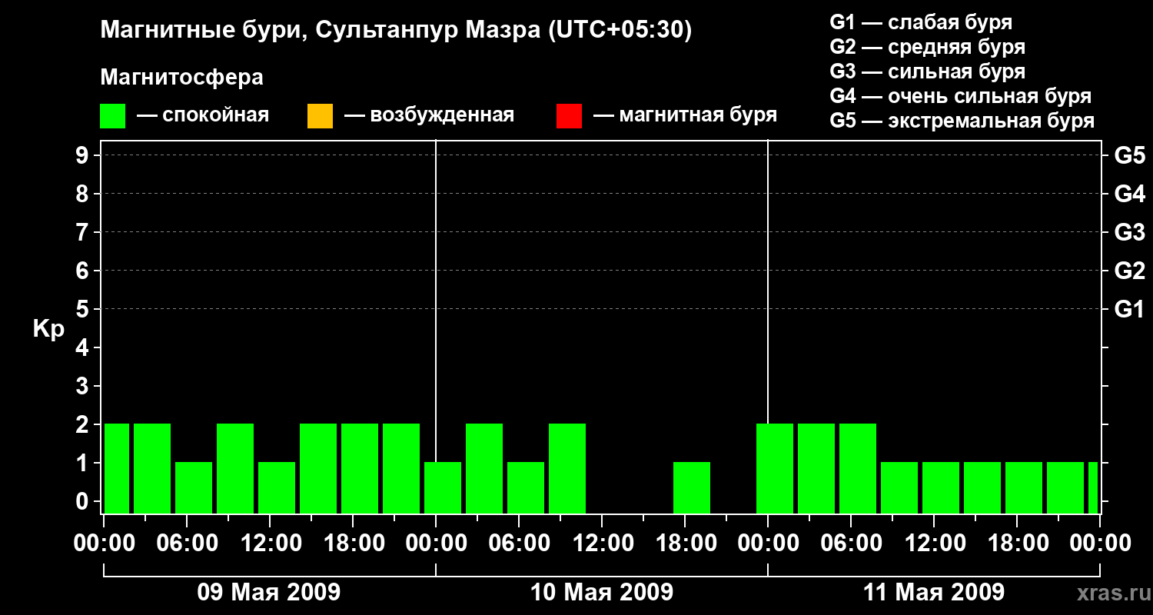The width and height of the screenshot is (1153, 615).
Task: Click the red 'магнитная буря' legend swatch
Action: 569,116
